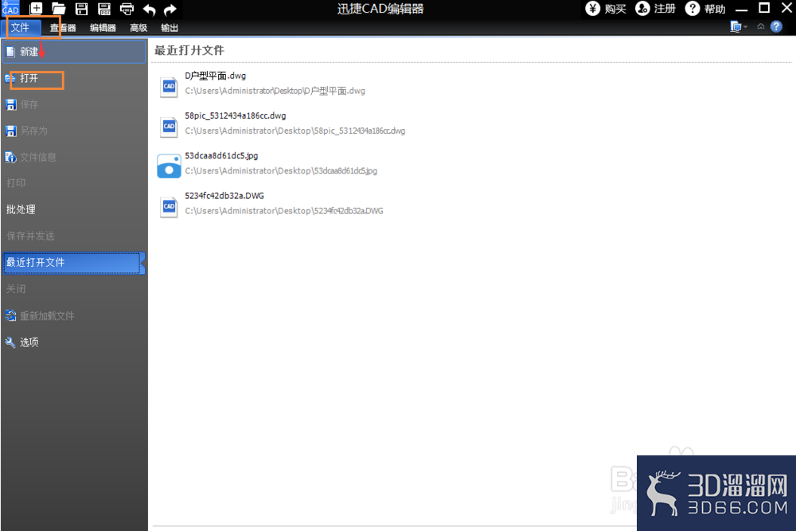The image size is (796, 531).
Task: Select 保存并发送 in the file menu
Action: pyautogui.click(x=74, y=236)
